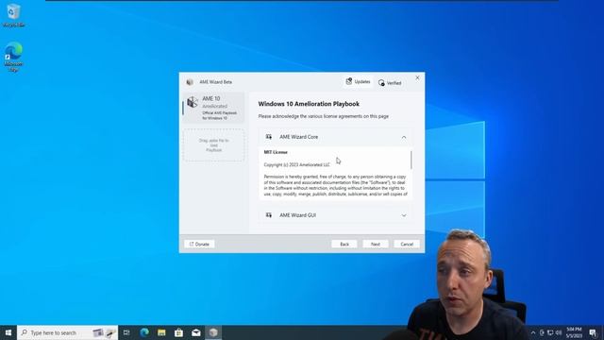The width and height of the screenshot is (604, 340).
Task: Click the AME 10 playbook cube icon
Action: coord(193,102)
